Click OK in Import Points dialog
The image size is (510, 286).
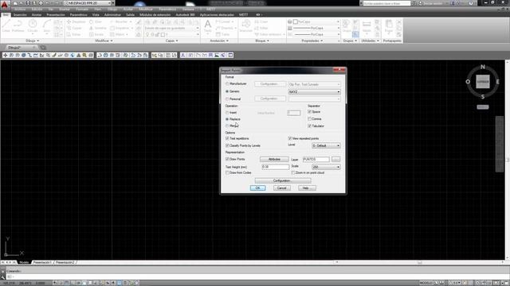(x=258, y=188)
